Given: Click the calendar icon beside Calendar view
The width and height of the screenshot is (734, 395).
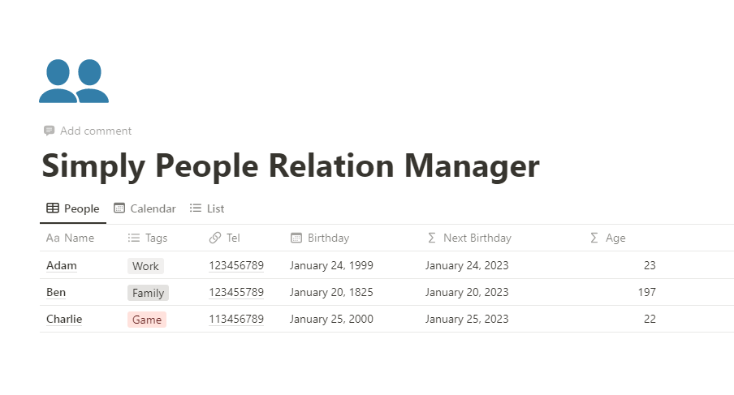Looking at the screenshot, I should pos(119,208).
